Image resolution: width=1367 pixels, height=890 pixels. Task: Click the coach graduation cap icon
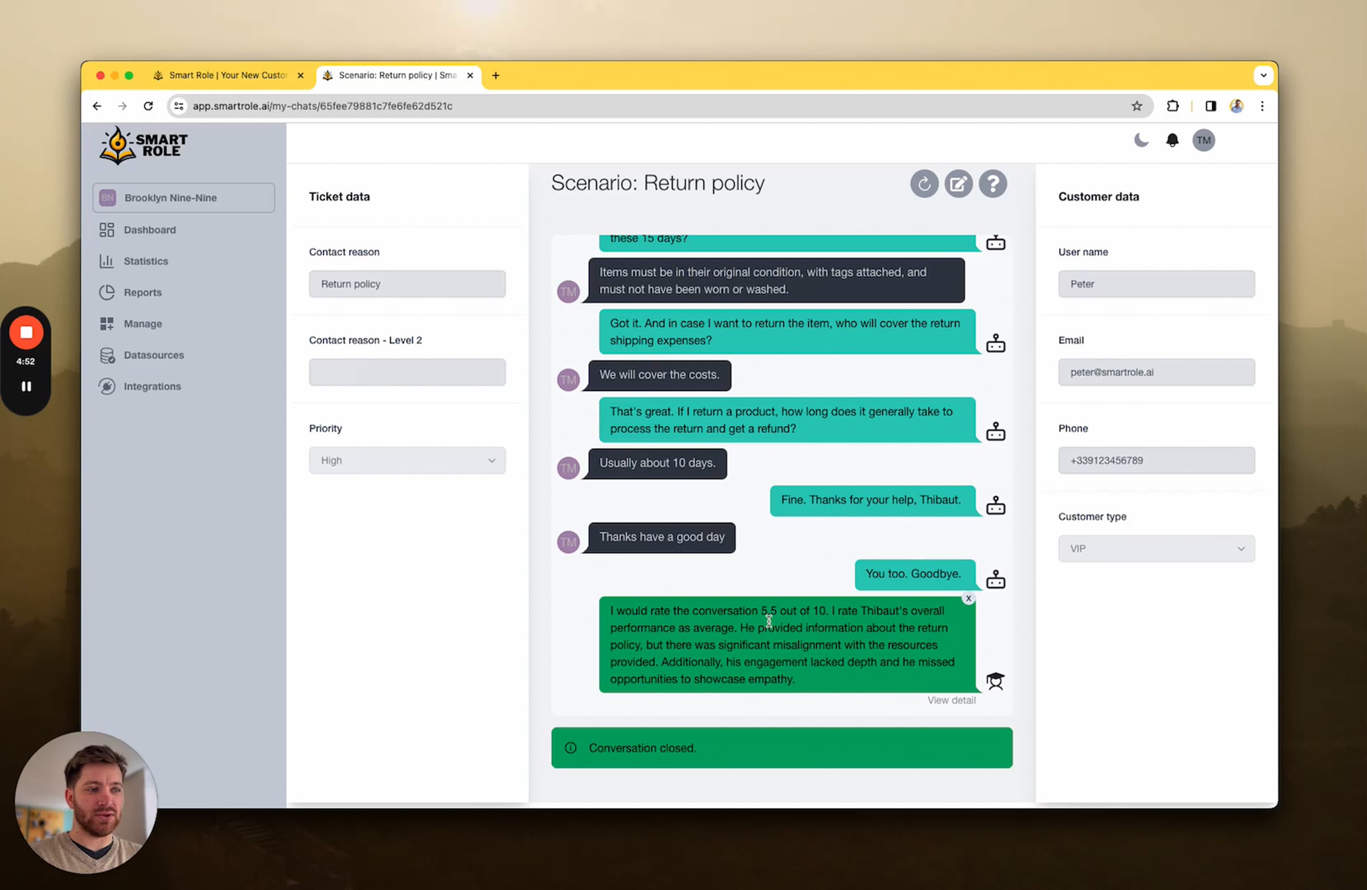pyautogui.click(x=995, y=681)
